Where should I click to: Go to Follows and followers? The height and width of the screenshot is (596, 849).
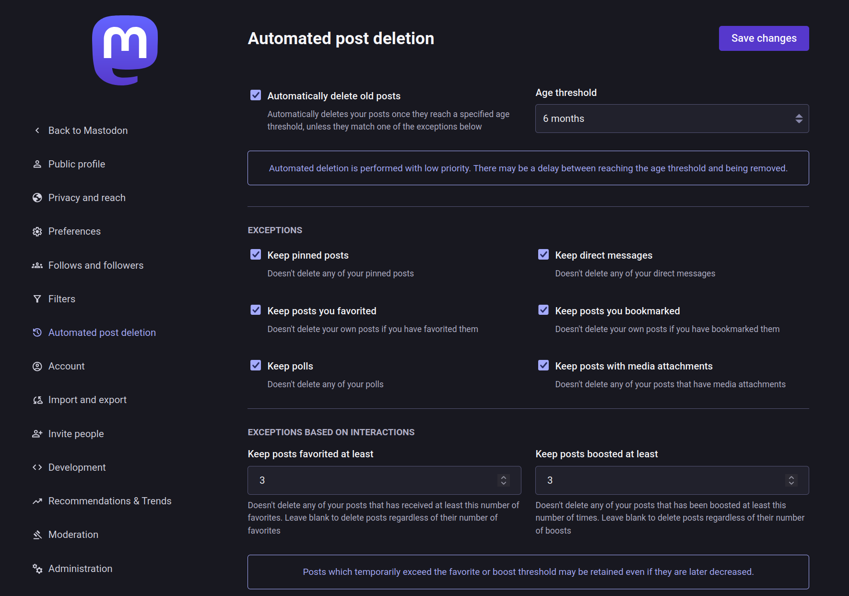click(96, 265)
